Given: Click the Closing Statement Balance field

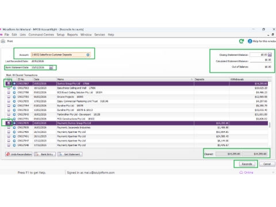Looking at the screenshot, I should tap(259, 55).
